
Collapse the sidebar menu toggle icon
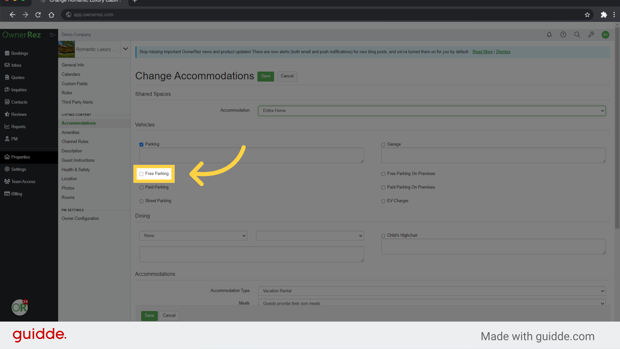(x=52, y=35)
